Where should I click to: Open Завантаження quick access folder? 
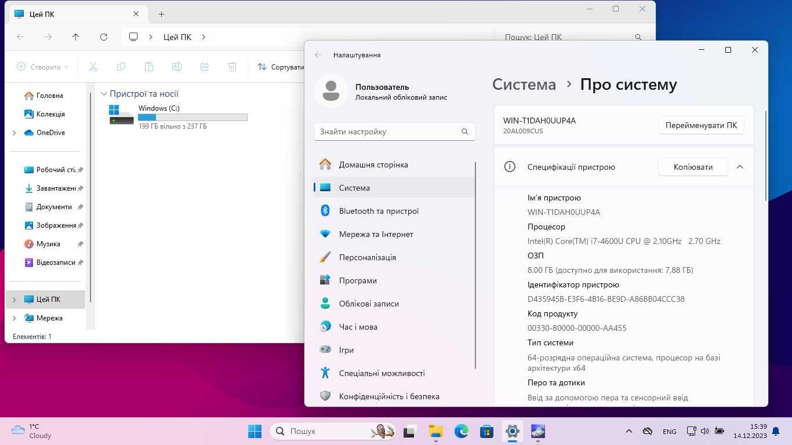point(50,188)
